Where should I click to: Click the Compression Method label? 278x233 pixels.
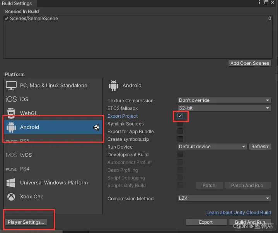(x=130, y=199)
